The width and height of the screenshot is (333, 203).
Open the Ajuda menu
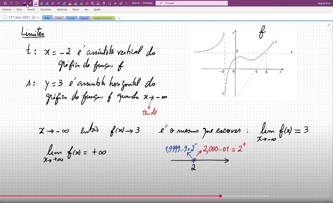point(97,9)
